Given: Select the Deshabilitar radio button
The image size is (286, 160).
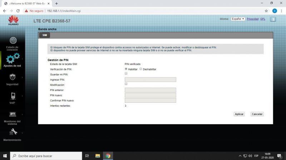Looking at the screenshot, I should tap(141, 69).
